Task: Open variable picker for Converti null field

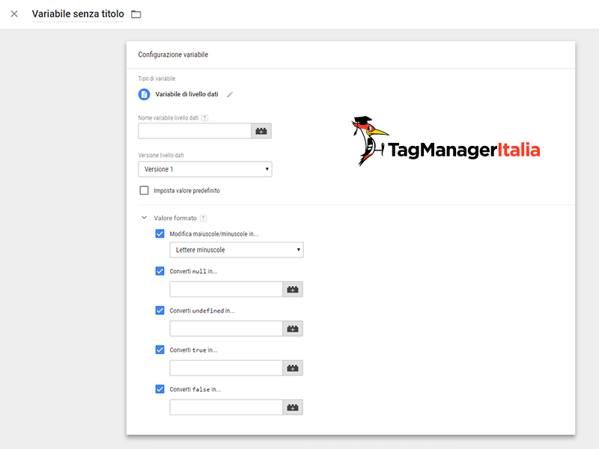Action: (293, 290)
